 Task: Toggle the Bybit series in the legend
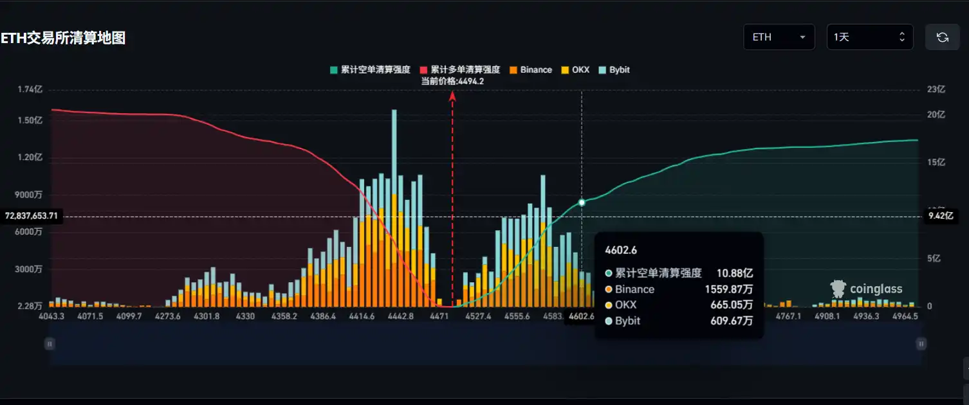(613, 69)
